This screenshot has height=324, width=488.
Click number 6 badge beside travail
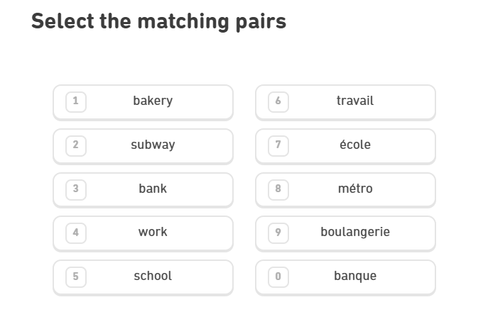tap(278, 101)
